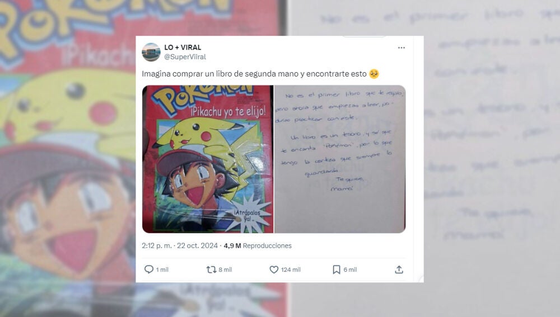The image size is (560, 317).
Task: Click the tweet text about libro de segunda mano
Action: [x=254, y=74]
